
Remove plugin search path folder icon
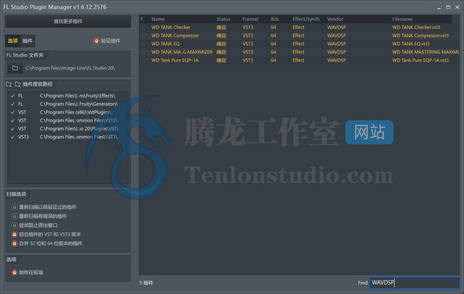click(18, 84)
